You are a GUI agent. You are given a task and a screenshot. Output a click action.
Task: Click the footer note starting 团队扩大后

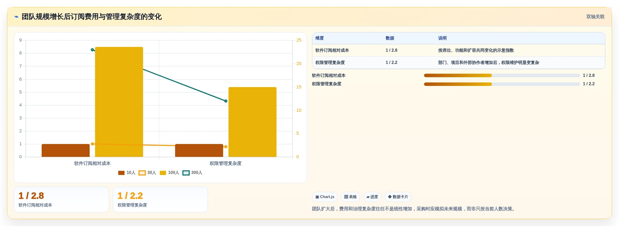pos(414,209)
